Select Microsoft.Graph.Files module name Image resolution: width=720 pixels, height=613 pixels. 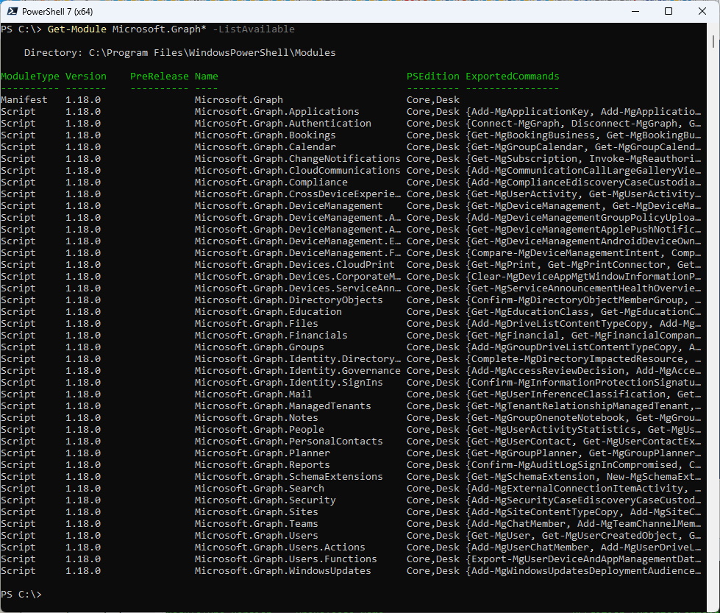pyautogui.click(x=256, y=324)
